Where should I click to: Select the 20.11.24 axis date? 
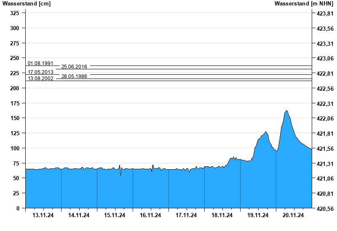point(293,215)
